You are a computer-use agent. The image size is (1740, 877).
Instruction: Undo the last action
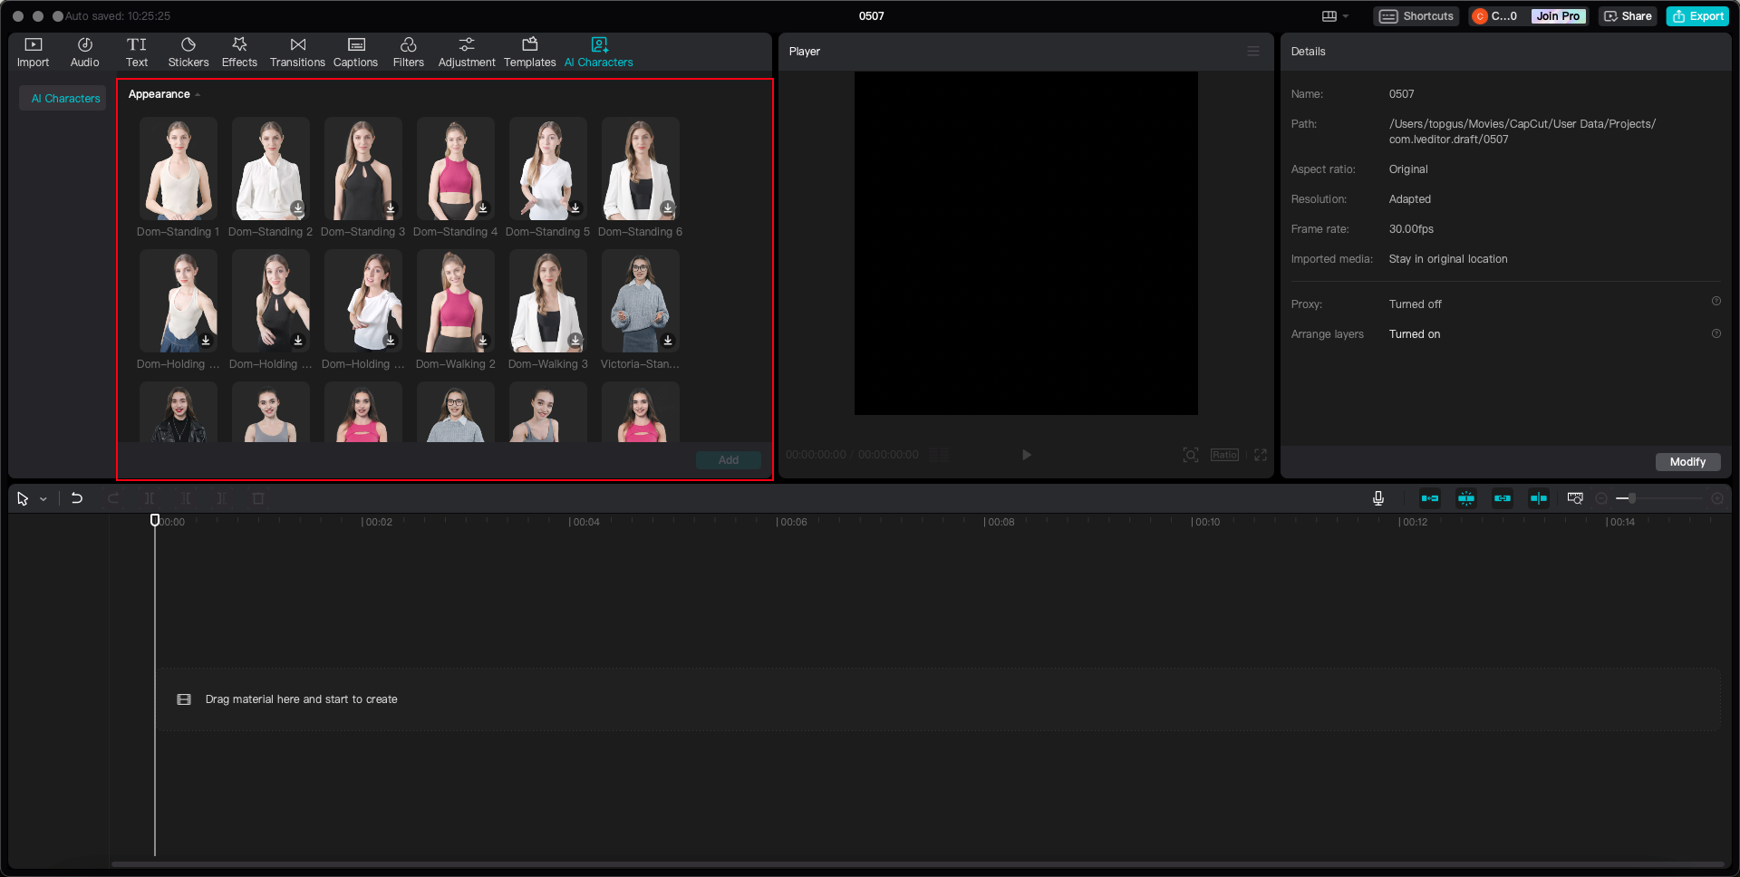(76, 497)
